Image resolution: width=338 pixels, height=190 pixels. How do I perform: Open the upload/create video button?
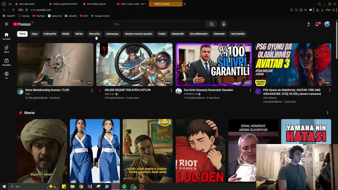pyautogui.click(x=308, y=24)
